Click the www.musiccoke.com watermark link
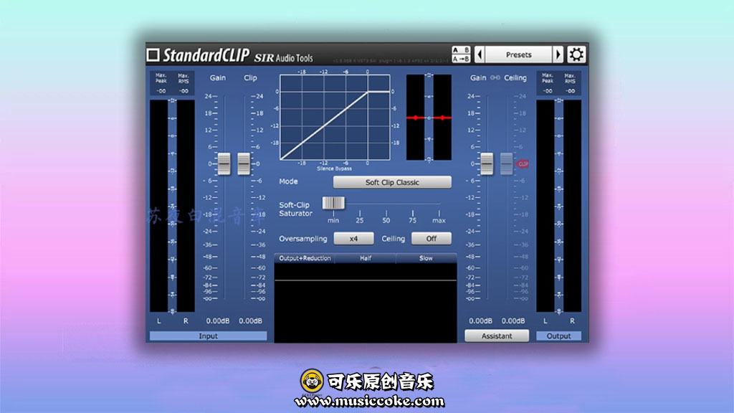 point(369,402)
